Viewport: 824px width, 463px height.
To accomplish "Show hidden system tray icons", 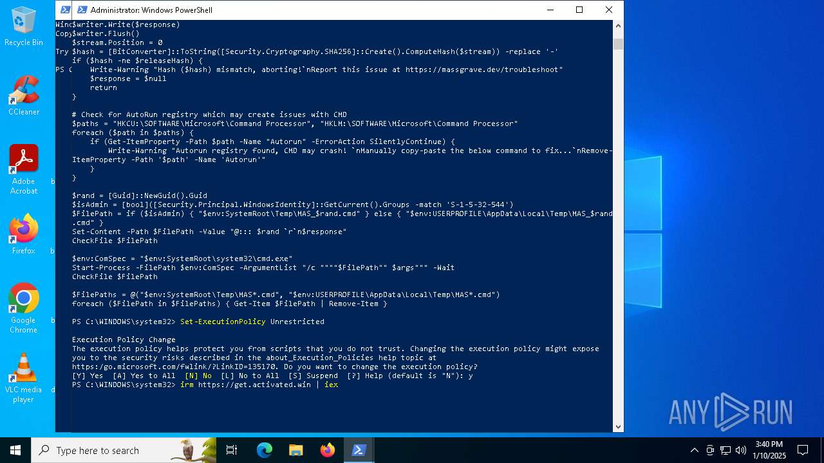I will tap(694, 450).
